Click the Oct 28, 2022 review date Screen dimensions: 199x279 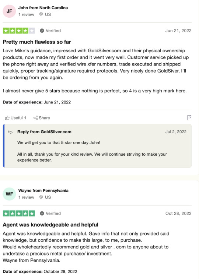tap(178, 213)
